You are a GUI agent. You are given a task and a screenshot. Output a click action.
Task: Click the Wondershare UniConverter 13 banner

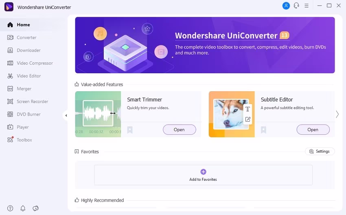205,45
